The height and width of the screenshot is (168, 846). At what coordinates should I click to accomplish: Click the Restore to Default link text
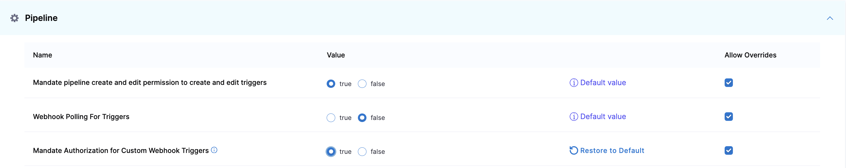coord(612,151)
